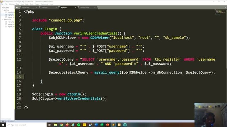Screen dimensions: 227x127
Task: Click the "connect_db.php" include string
Action: tap(65, 20)
